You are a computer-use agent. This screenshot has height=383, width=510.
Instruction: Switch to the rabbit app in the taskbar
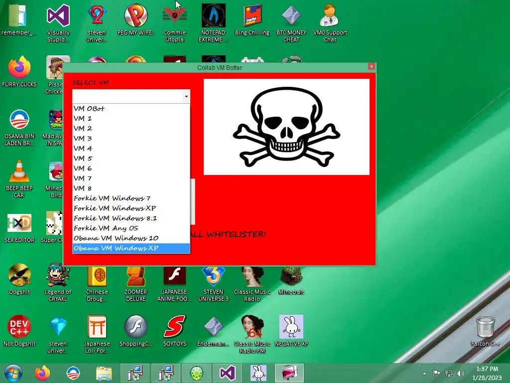coord(258,373)
